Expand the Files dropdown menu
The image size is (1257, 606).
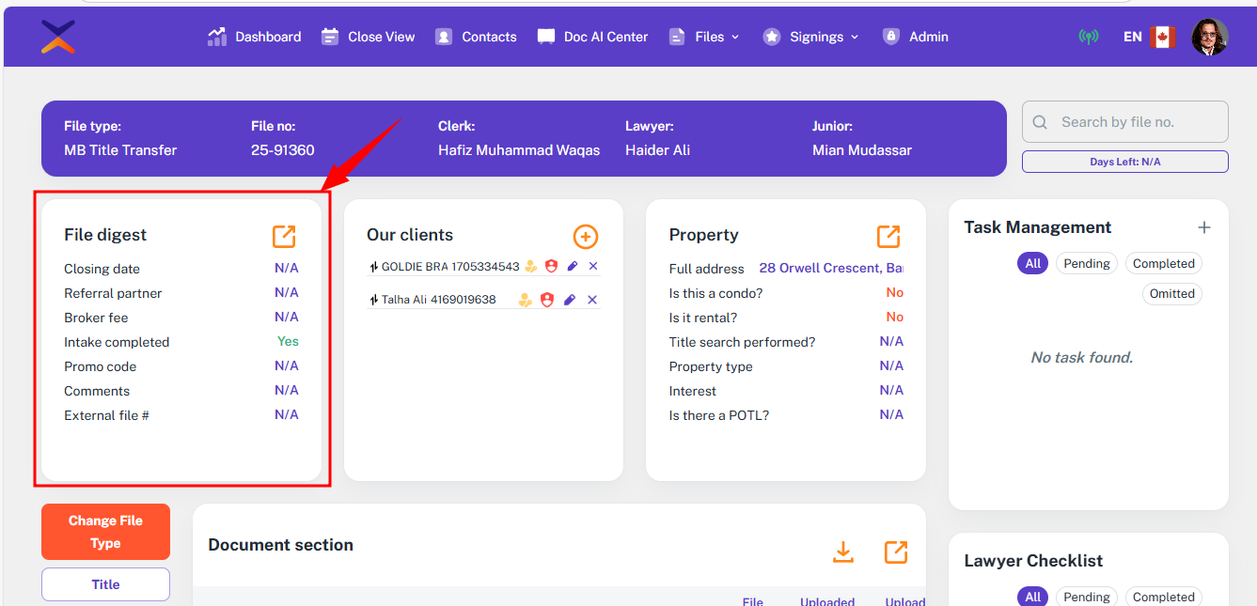pyautogui.click(x=704, y=37)
